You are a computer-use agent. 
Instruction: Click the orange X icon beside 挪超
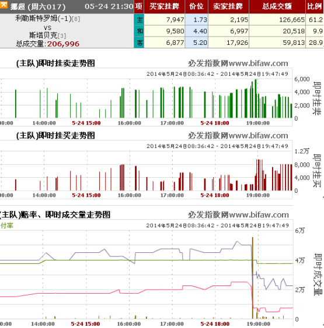point(4,5)
